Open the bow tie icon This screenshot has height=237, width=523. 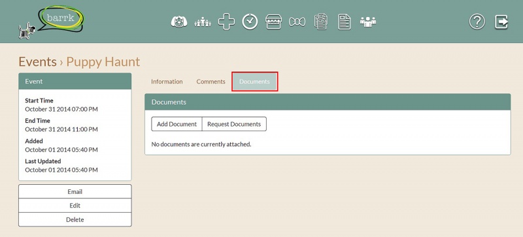pos(297,22)
